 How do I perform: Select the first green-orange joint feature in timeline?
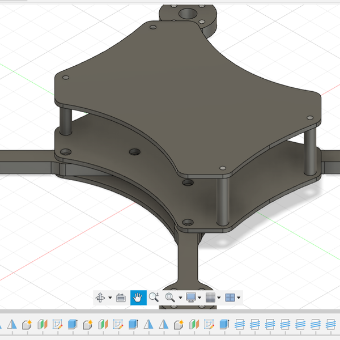point(42,325)
